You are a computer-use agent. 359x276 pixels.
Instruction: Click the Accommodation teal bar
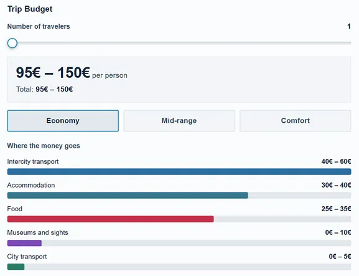coord(128,195)
